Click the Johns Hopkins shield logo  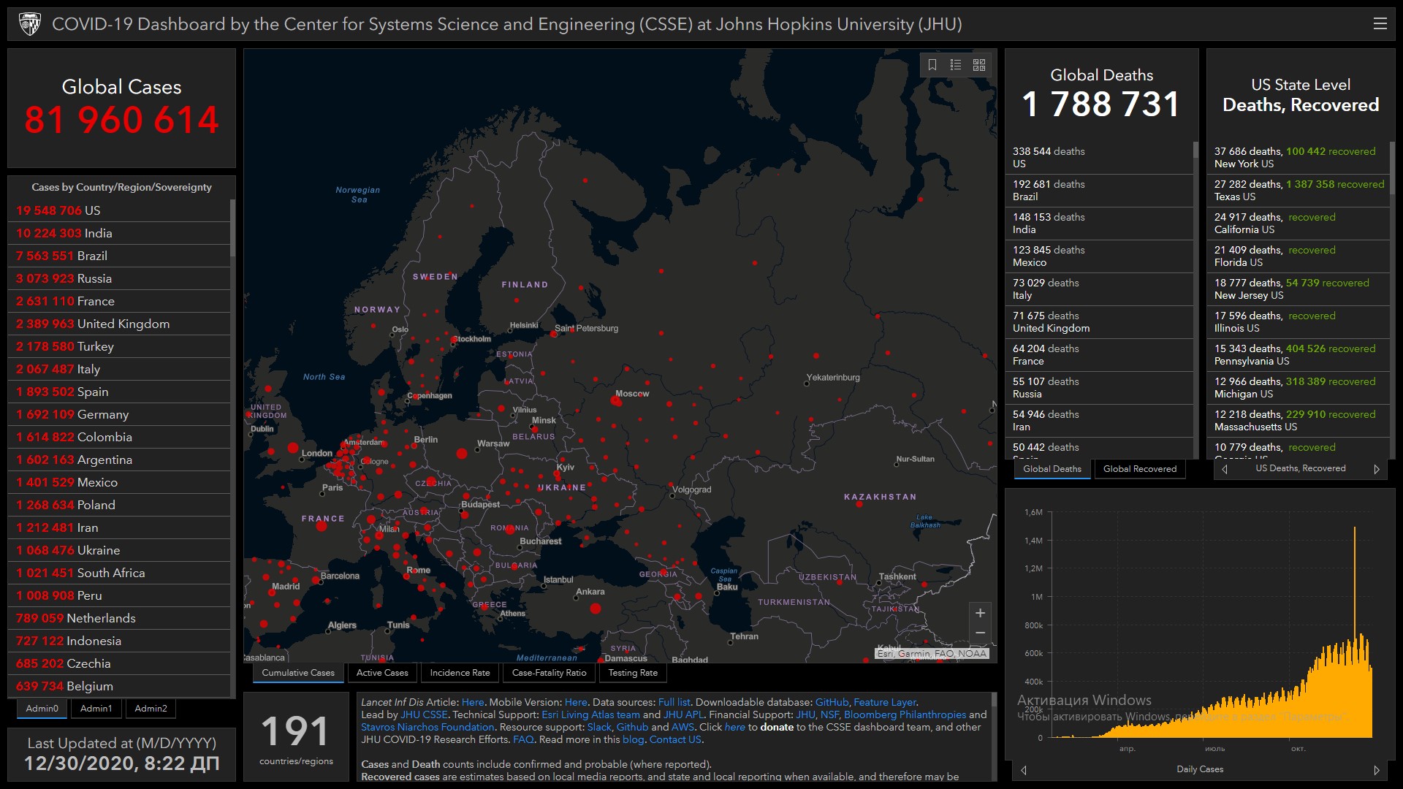click(30, 24)
